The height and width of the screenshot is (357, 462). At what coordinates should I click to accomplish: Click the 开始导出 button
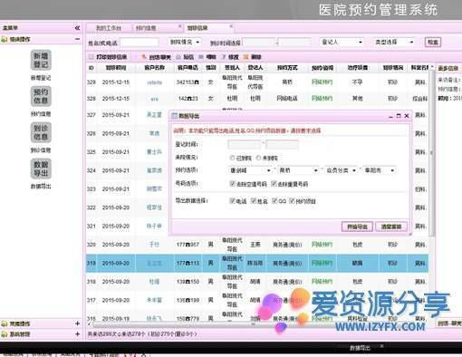(357, 227)
